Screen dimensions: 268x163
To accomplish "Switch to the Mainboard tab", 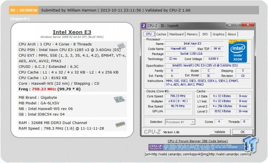I will point(176,34).
